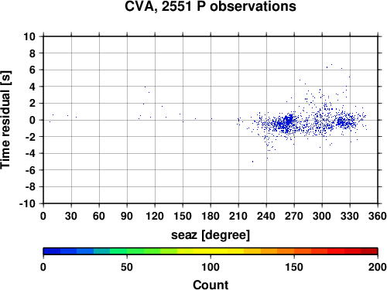Click the orange segment of the colorbar
The height and width of the screenshot is (290, 387).
click(286, 251)
